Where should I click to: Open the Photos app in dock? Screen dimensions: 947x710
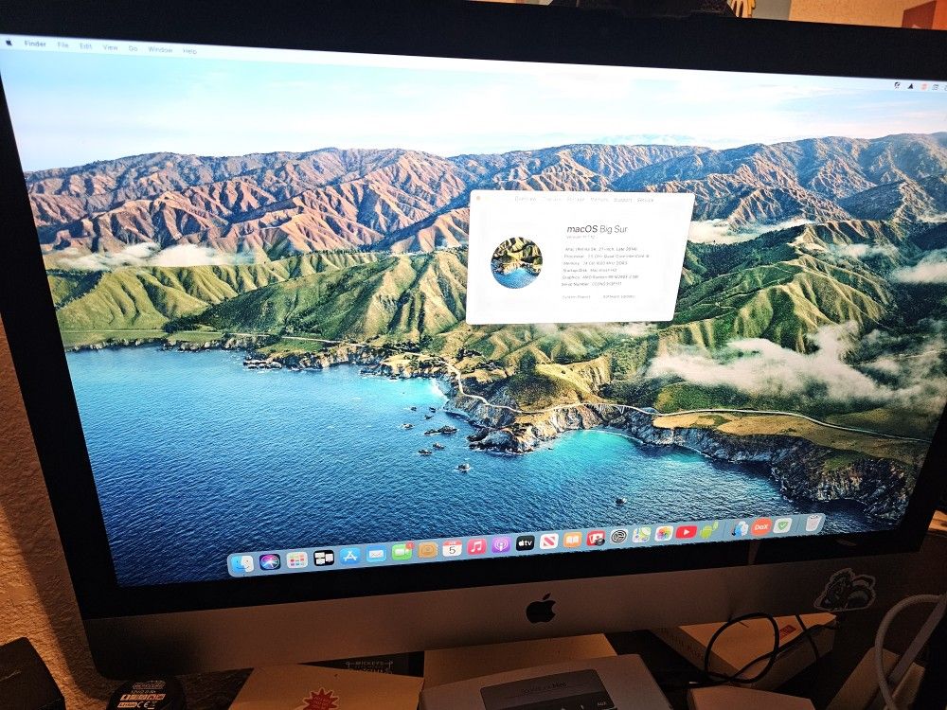[664, 533]
